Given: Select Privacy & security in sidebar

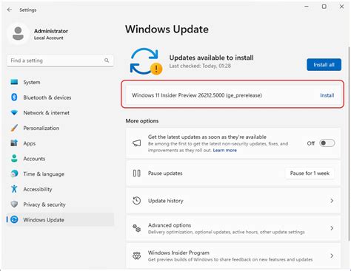Looking at the screenshot, I should pos(60,205).
